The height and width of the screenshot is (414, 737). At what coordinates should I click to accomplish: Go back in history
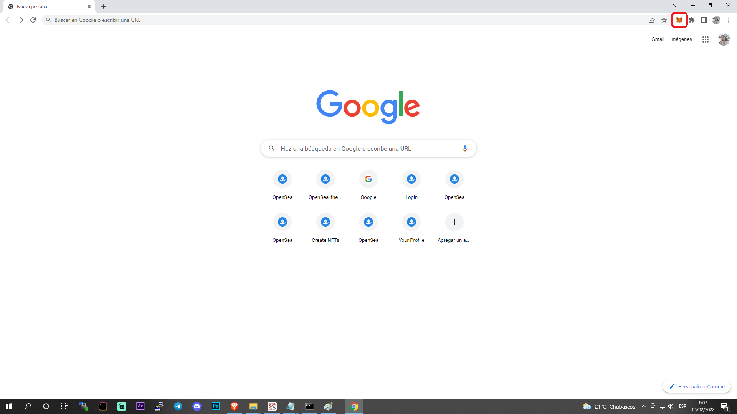click(x=8, y=20)
